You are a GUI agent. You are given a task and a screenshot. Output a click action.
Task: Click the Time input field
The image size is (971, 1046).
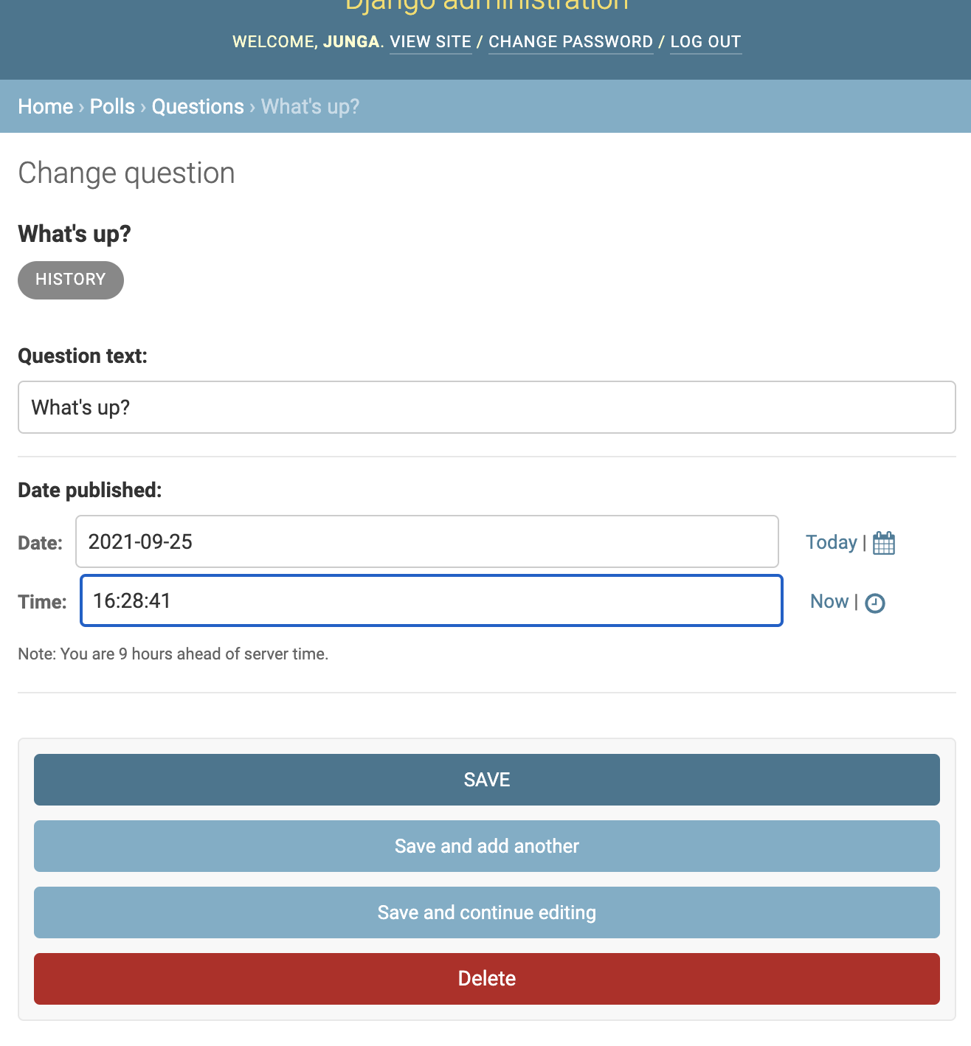pyautogui.click(x=432, y=600)
